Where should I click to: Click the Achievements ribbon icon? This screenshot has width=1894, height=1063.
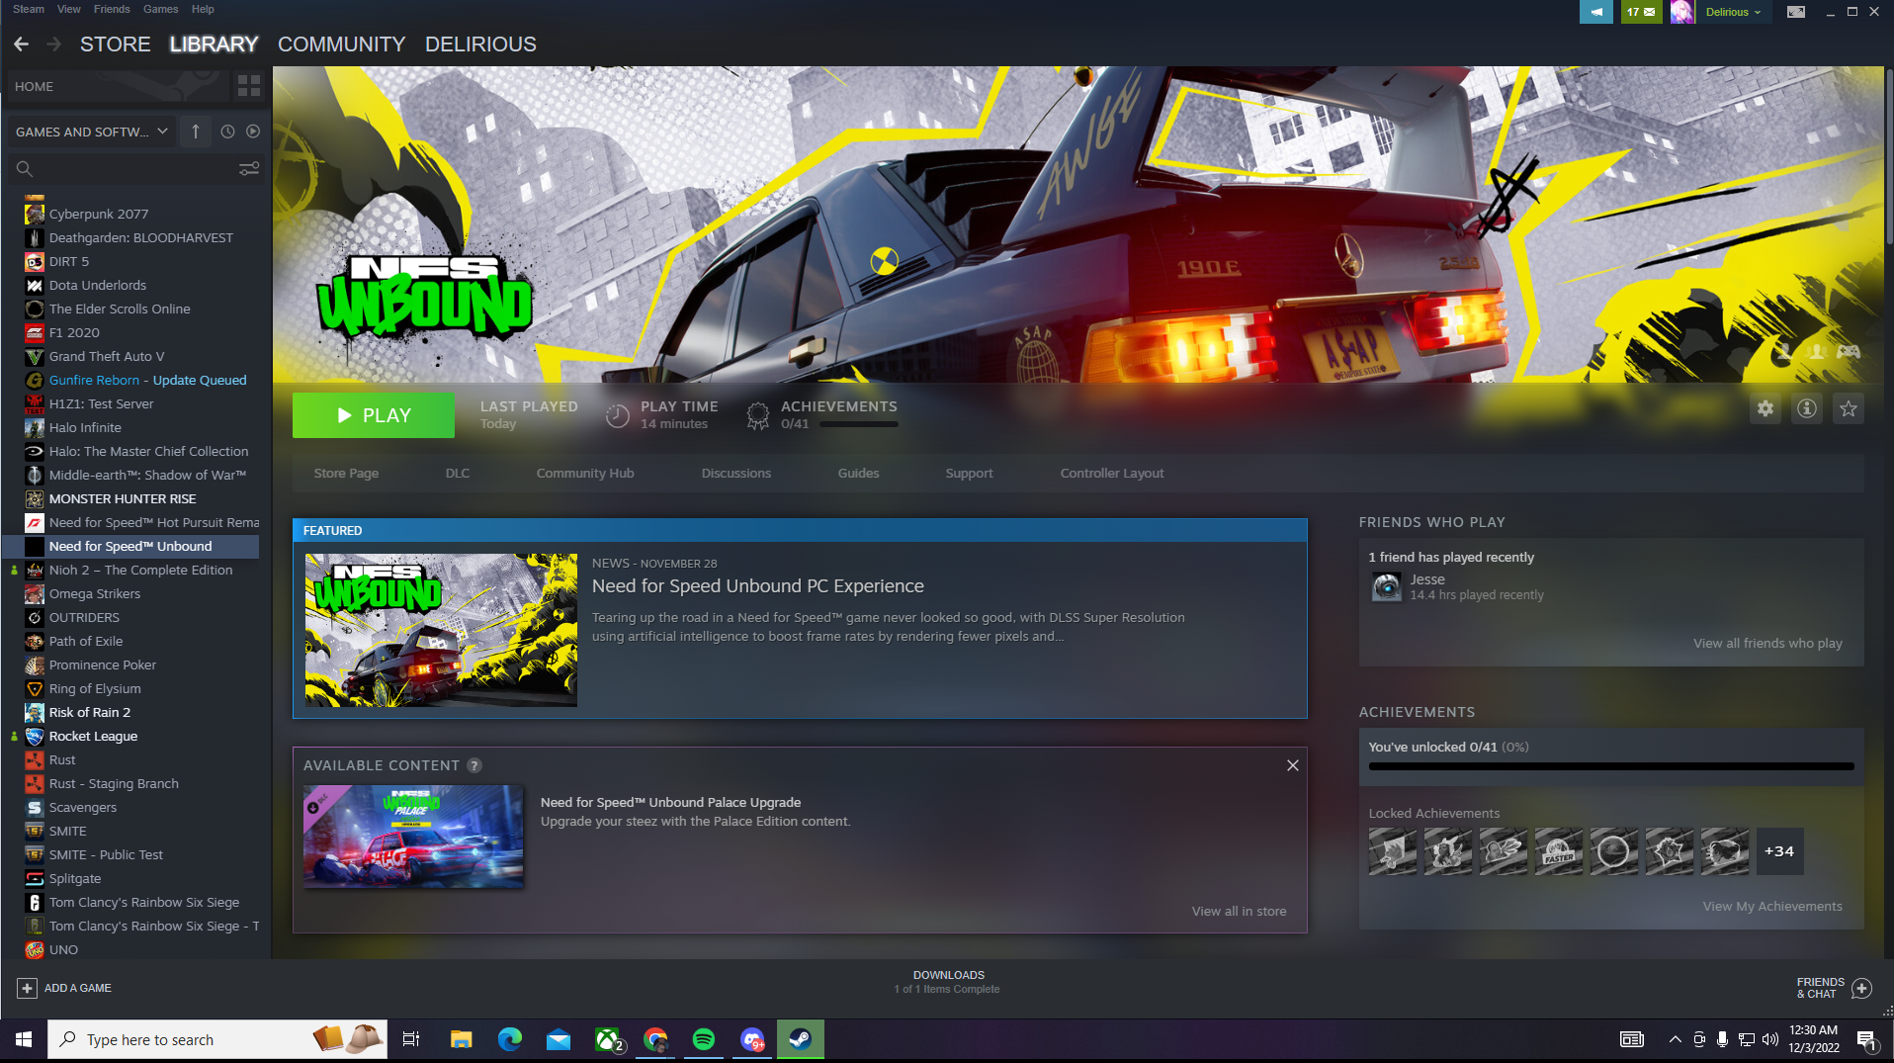point(758,415)
